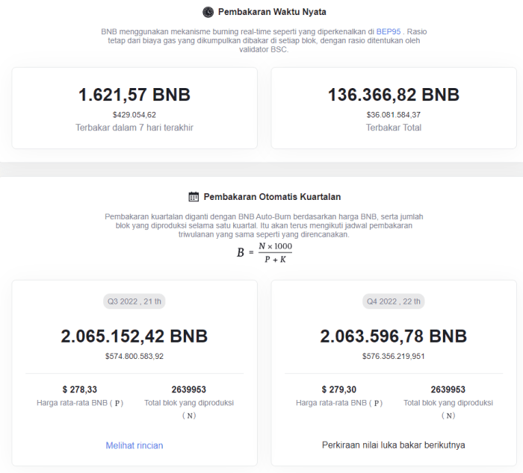This screenshot has height=473, width=523.
Task: Click the $574.800.583,92 dollar value
Action: tap(134, 356)
